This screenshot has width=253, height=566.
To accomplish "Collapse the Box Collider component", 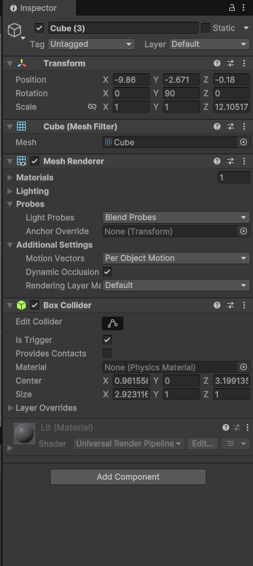I will 9,305.
